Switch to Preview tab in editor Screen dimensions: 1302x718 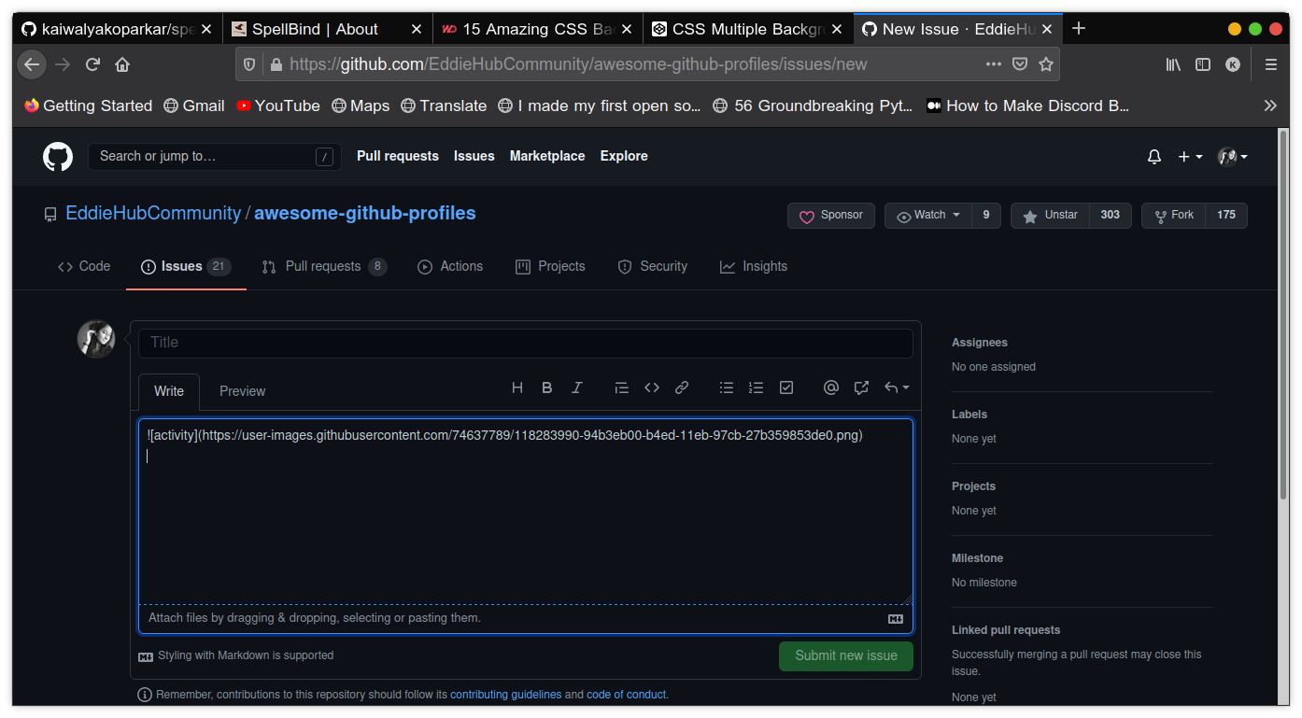[x=242, y=391]
